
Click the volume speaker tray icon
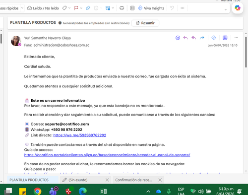click(x=201, y=192)
